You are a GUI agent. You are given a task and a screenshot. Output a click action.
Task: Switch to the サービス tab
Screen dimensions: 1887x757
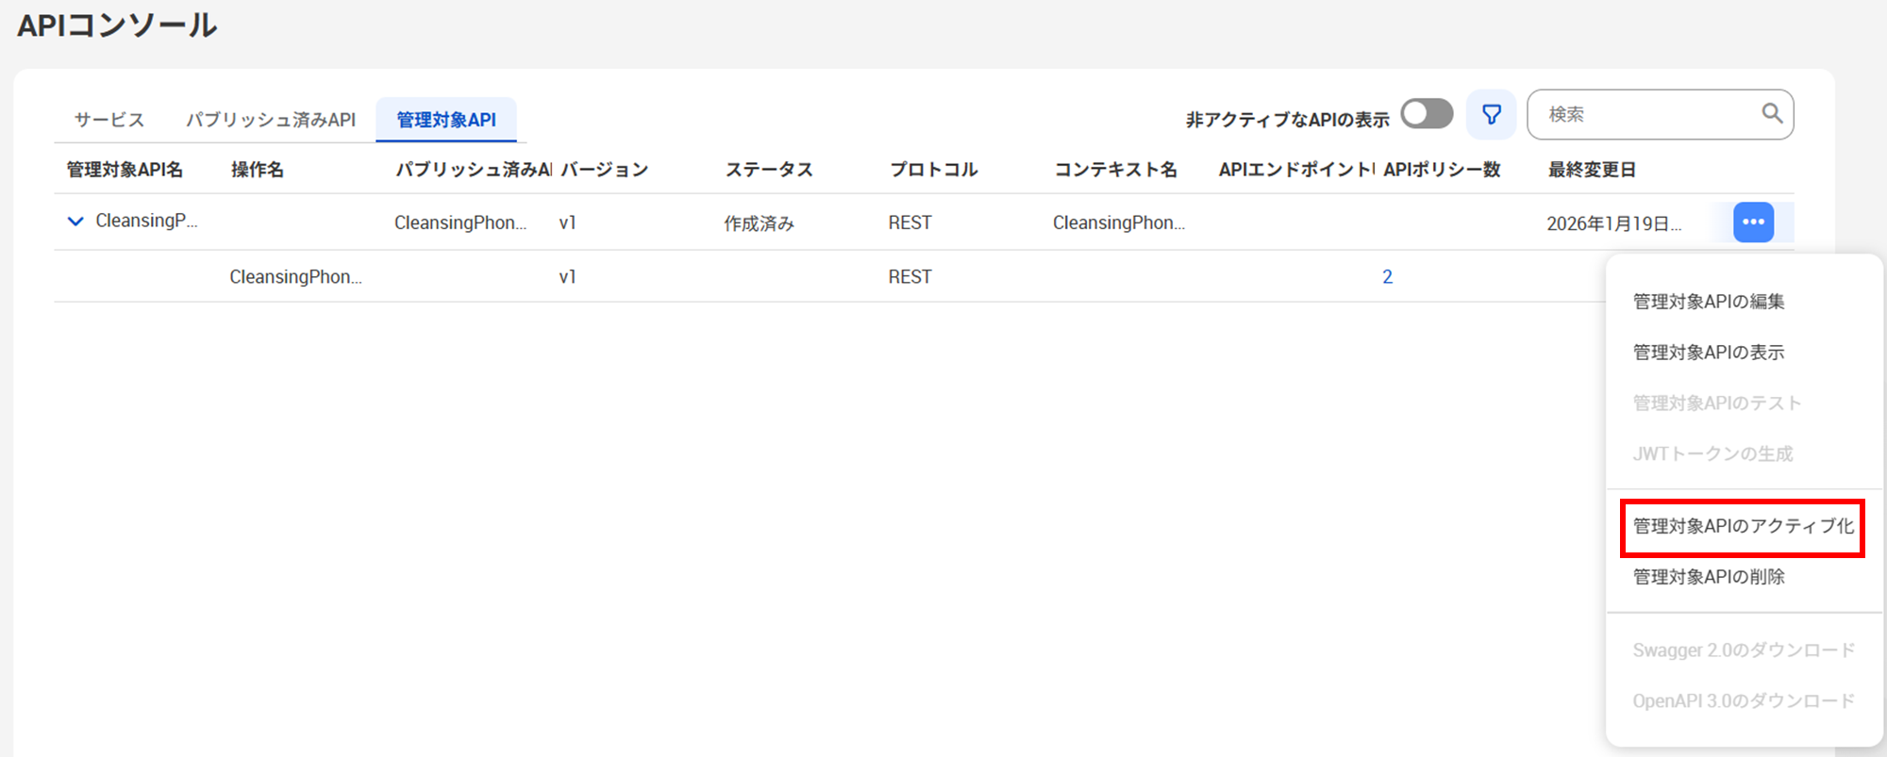[x=109, y=120]
